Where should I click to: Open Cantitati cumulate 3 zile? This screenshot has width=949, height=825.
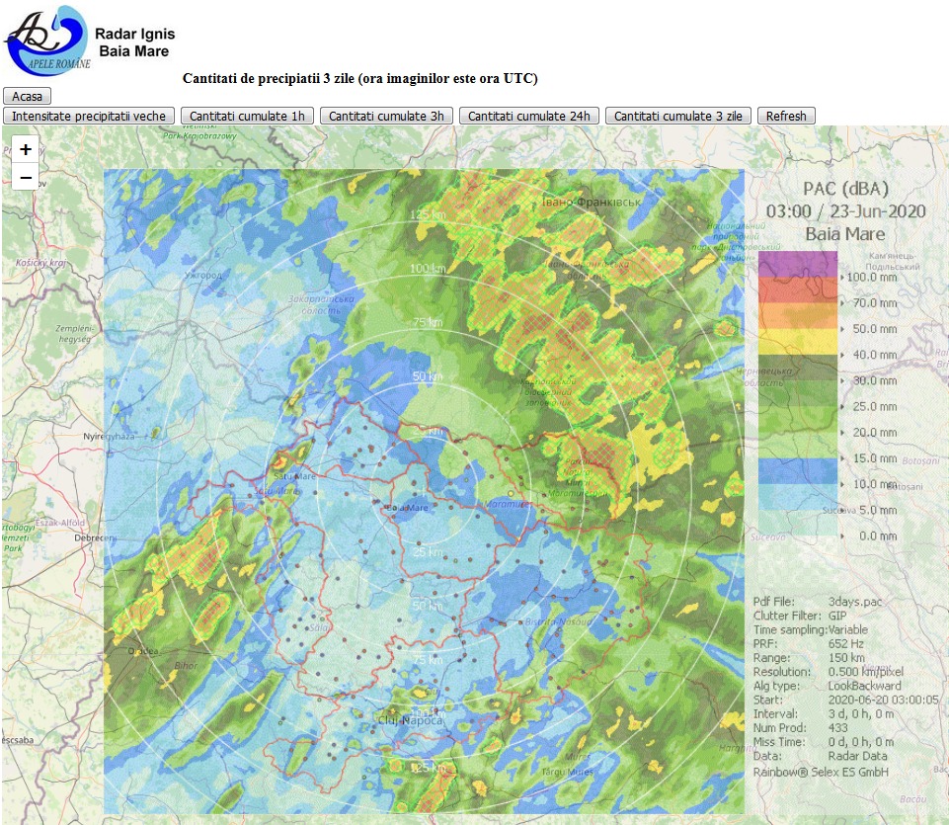coord(678,116)
